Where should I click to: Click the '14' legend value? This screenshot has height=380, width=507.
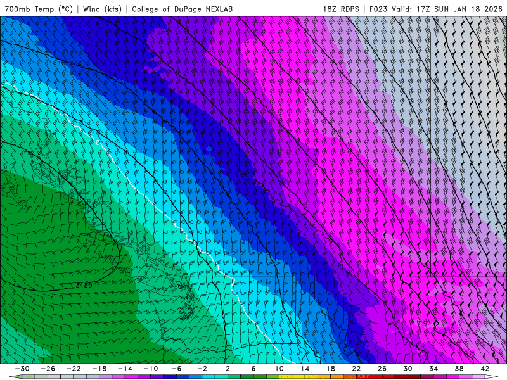[305, 369]
